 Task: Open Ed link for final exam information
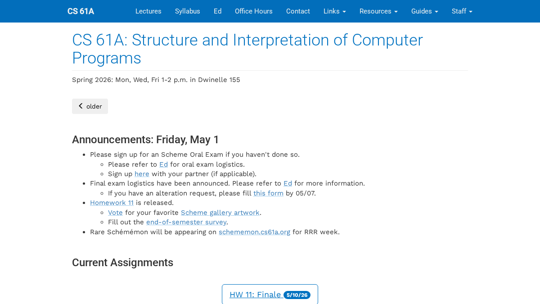(x=288, y=183)
